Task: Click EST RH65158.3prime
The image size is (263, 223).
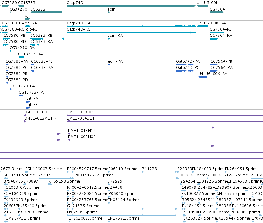Action: 50,184
